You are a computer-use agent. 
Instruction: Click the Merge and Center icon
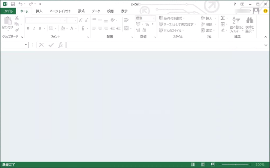[127, 28]
